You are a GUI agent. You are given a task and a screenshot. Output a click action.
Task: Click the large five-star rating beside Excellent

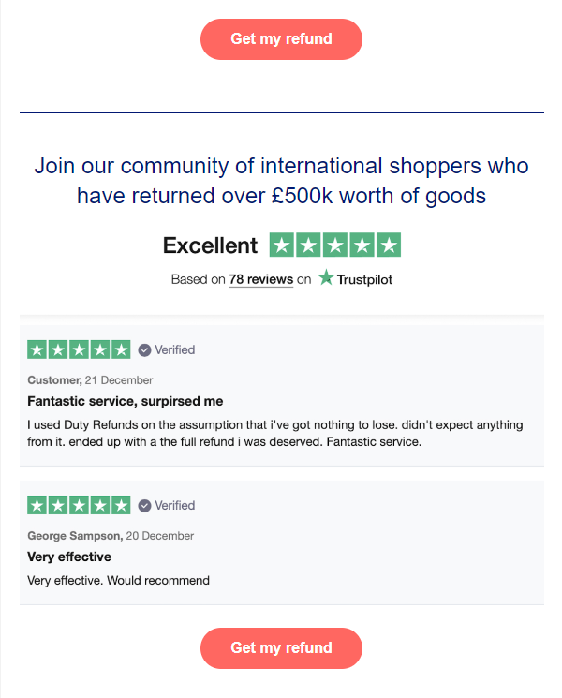pyautogui.click(x=334, y=245)
